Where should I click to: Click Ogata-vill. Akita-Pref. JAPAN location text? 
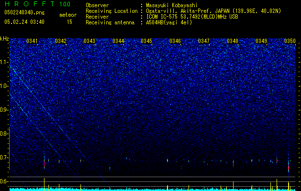coord(213,11)
